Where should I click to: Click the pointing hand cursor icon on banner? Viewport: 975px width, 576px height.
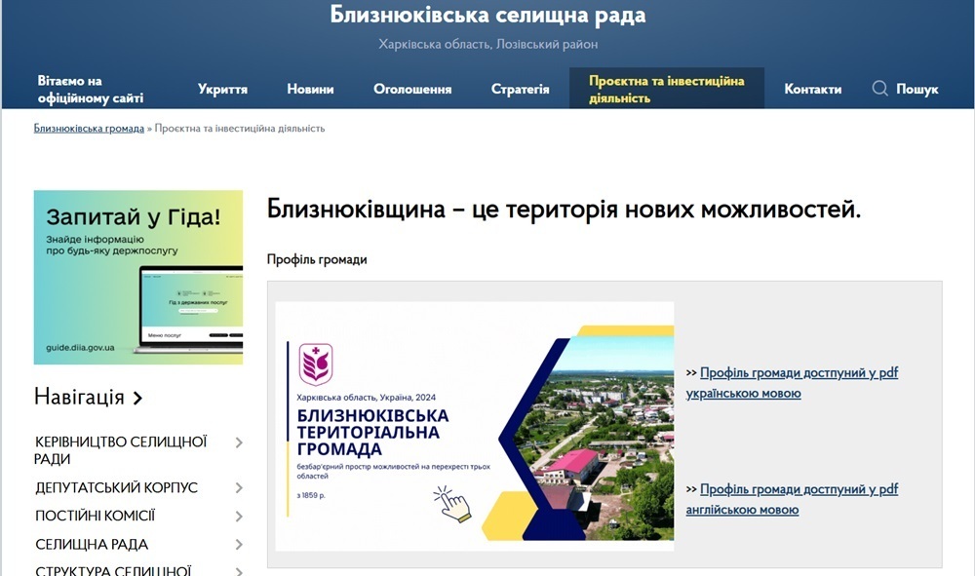coord(453,504)
